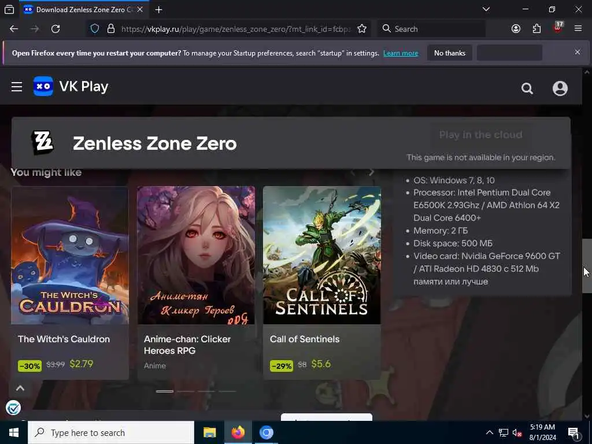Open the taskbar clock showing 5:19 AM
This screenshot has width=592, height=444.
542,432
